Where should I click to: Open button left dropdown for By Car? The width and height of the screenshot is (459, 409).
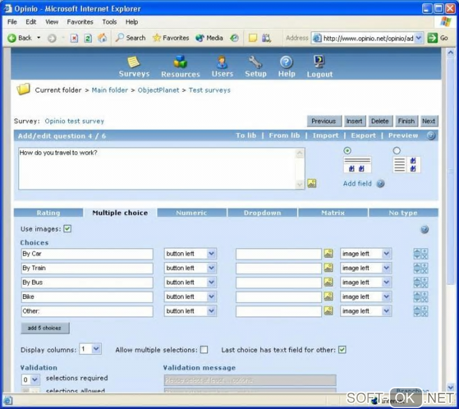click(190, 253)
